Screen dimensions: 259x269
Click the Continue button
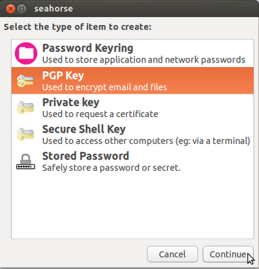click(x=228, y=254)
